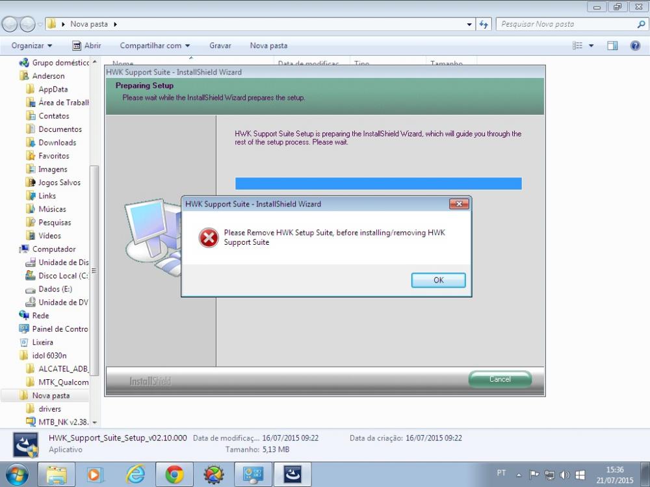Click the Abrir toolbar button
The height and width of the screenshot is (487, 650).
[x=86, y=45]
